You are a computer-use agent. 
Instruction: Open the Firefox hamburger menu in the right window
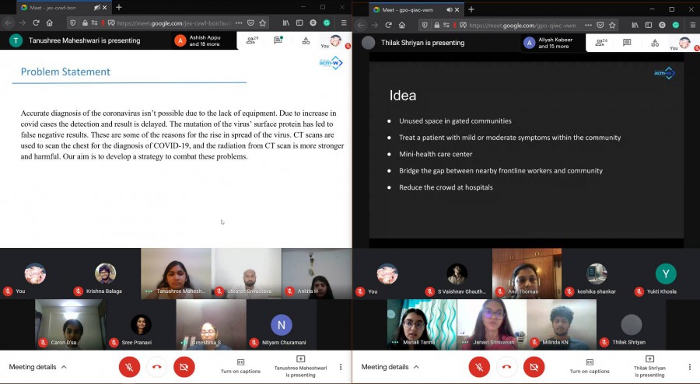coord(693,24)
